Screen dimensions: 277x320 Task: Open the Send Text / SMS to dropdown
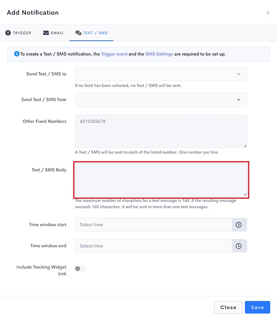[x=161, y=74]
